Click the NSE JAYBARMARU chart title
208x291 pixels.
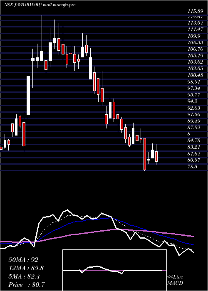click(x=23, y=5)
